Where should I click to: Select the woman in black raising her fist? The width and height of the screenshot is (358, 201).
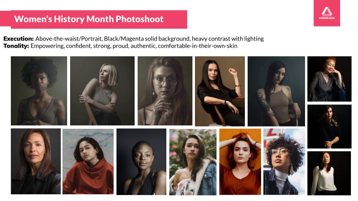point(220,91)
